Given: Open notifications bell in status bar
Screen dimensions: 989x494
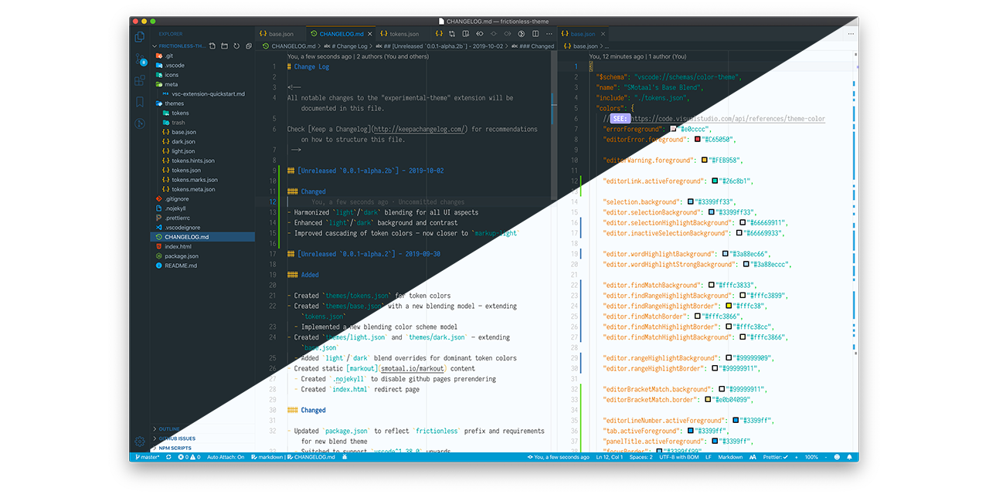Looking at the screenshot, I should click(849, 457).
